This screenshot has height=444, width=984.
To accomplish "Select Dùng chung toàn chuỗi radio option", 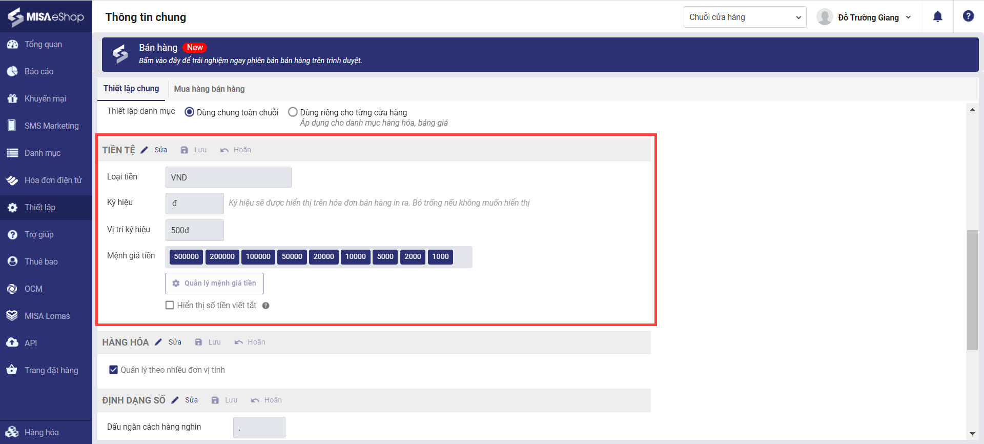I will click(190, 112).
